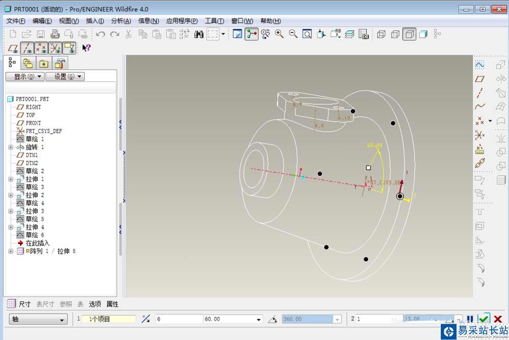Cancel the pattern with red X
This screenshot has width=509, height=340.
point(498,319)
